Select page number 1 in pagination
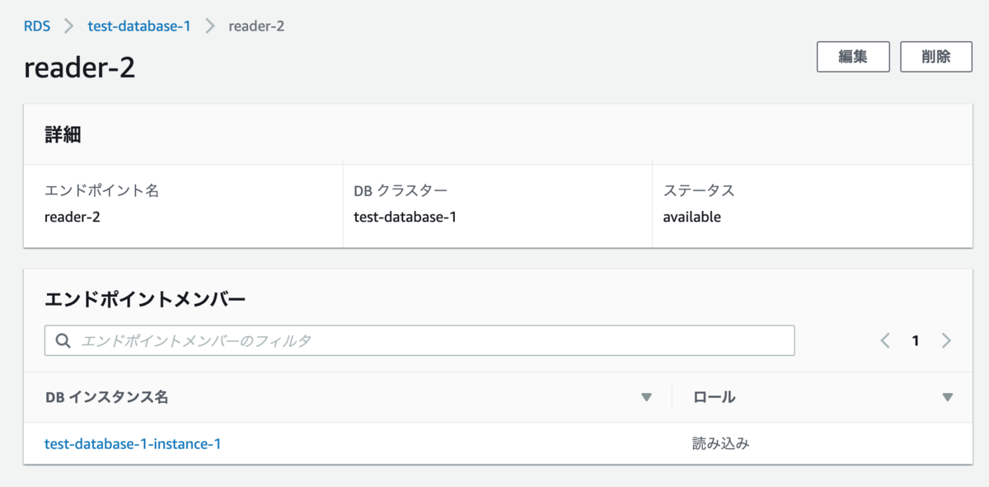This screenshot has height=487, width=989. (916, 339)
